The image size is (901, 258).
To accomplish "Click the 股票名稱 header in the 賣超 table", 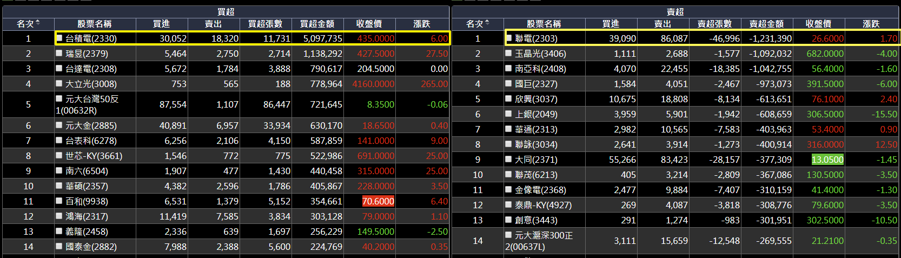I will [x=544, y=24].
